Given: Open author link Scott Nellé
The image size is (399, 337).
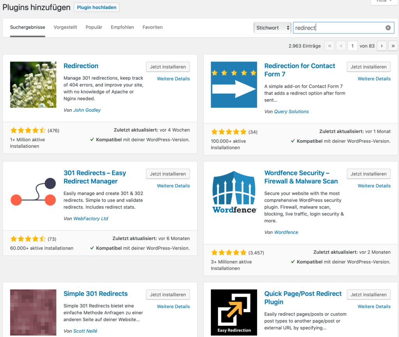Looking at the screenshot, I should pos(85,331).
